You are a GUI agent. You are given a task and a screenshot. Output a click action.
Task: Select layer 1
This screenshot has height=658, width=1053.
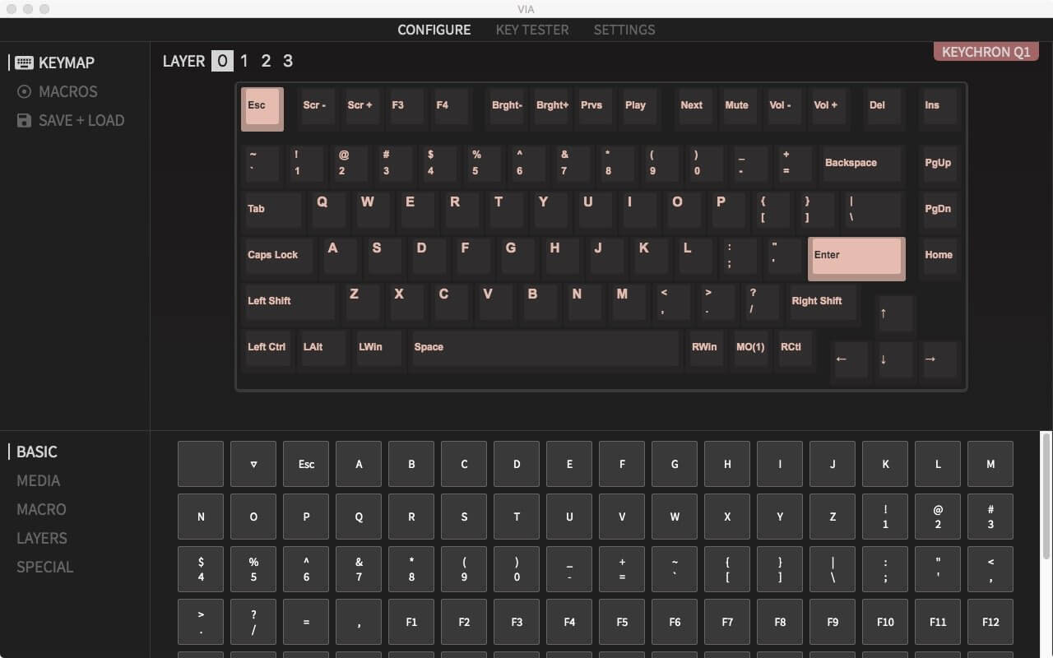pos(244,60)
